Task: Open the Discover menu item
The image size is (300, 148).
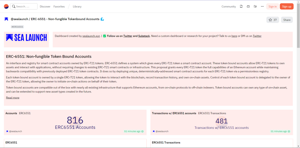Action: (x=45, y=6)
